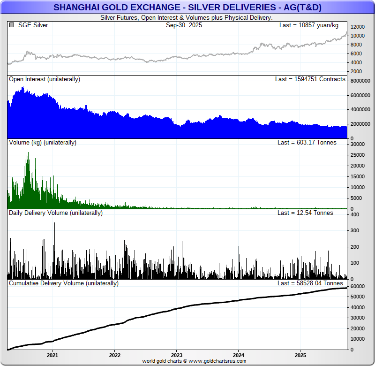
Task: Click the 400 daily delivery axis label
Action: [355, 215]
